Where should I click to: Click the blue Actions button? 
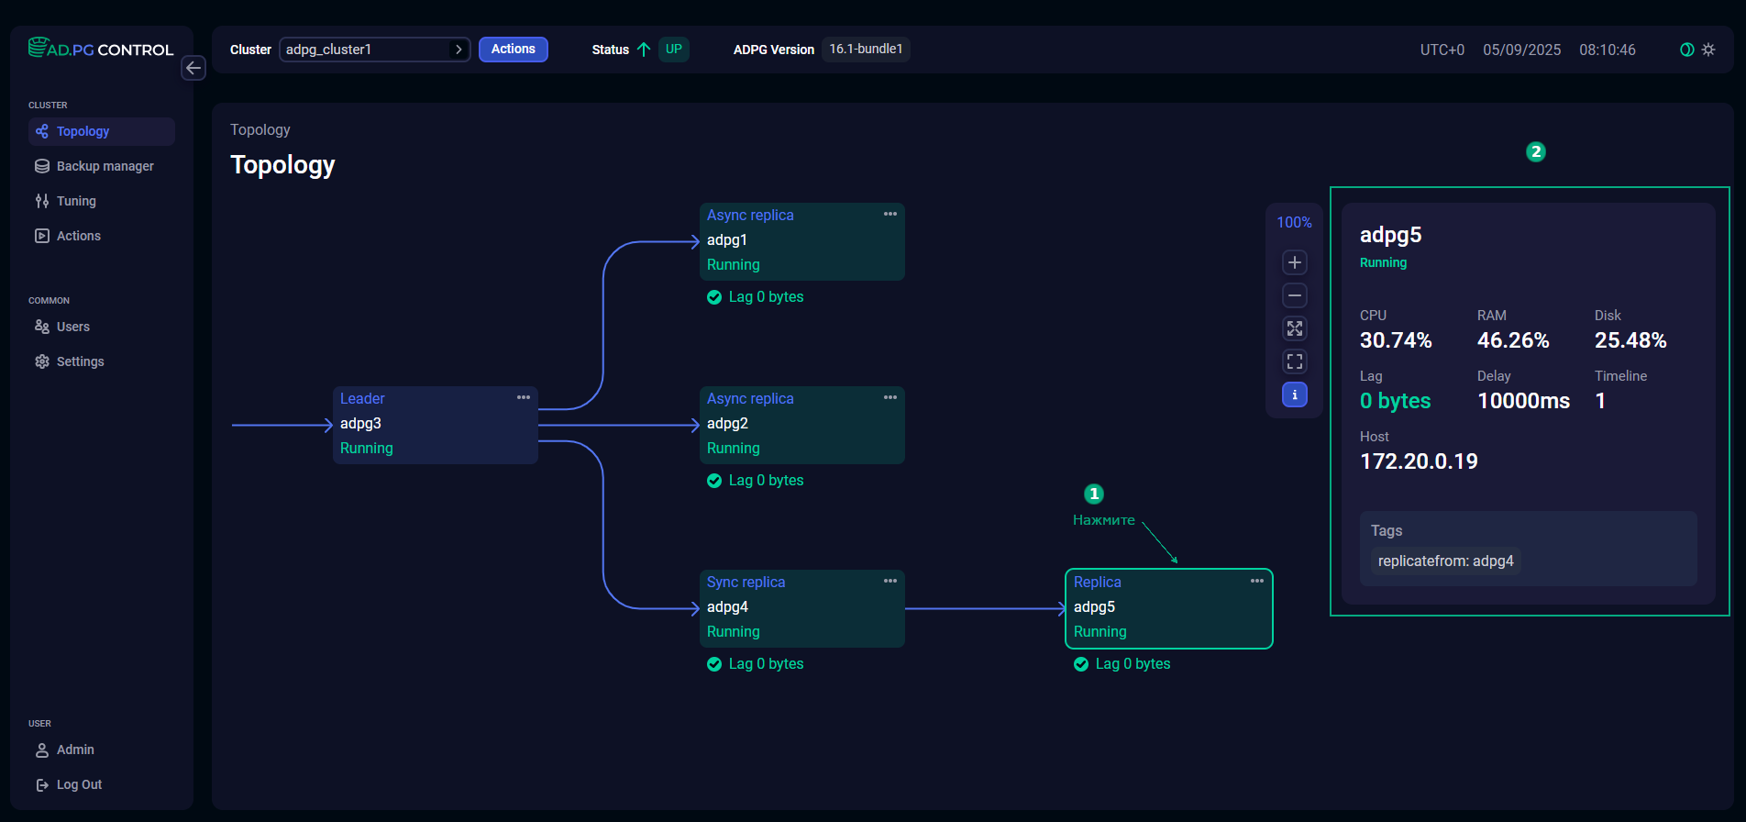[x=513, y=50]
